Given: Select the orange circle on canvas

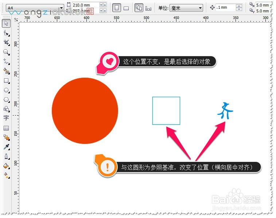Looking at the screenshot, I should [x=85, y=111].
